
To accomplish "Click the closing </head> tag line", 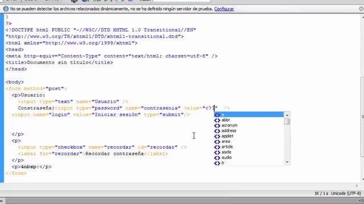I will click(16, 69).
